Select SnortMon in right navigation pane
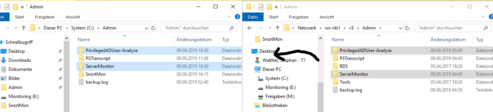The height and width of the screenshot is (112, 493). 272,39
